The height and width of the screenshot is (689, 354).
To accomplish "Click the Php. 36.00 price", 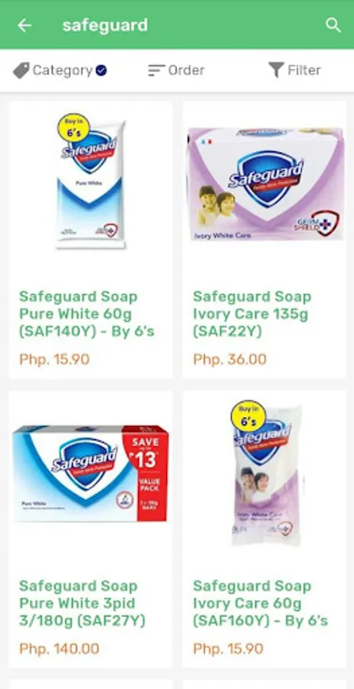I will click(230, 360).
